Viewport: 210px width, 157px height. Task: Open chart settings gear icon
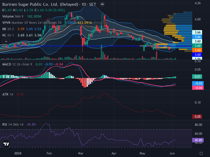[201, 153]
